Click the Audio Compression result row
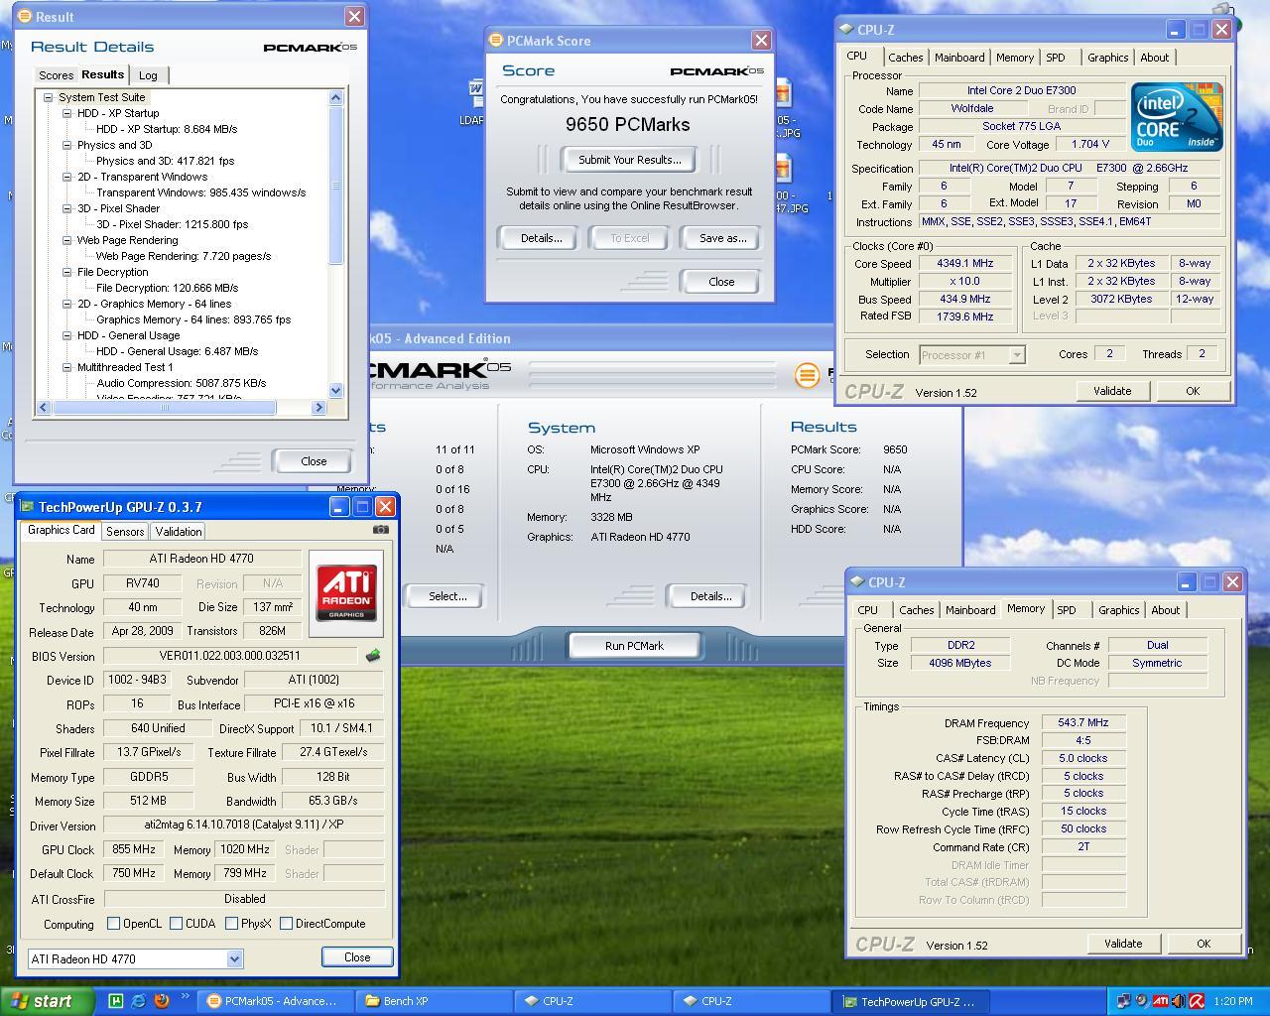 click(182, 383)
